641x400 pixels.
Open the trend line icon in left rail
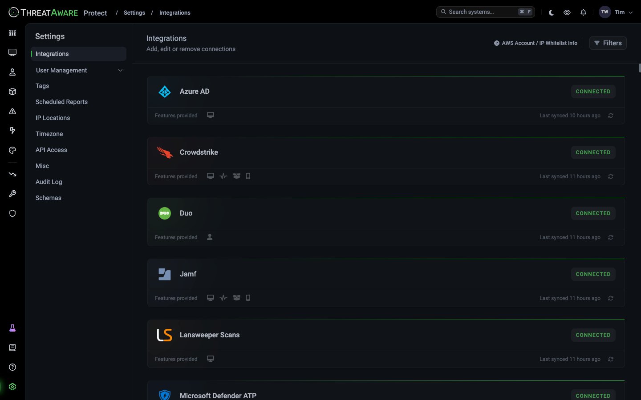[12, 174]
